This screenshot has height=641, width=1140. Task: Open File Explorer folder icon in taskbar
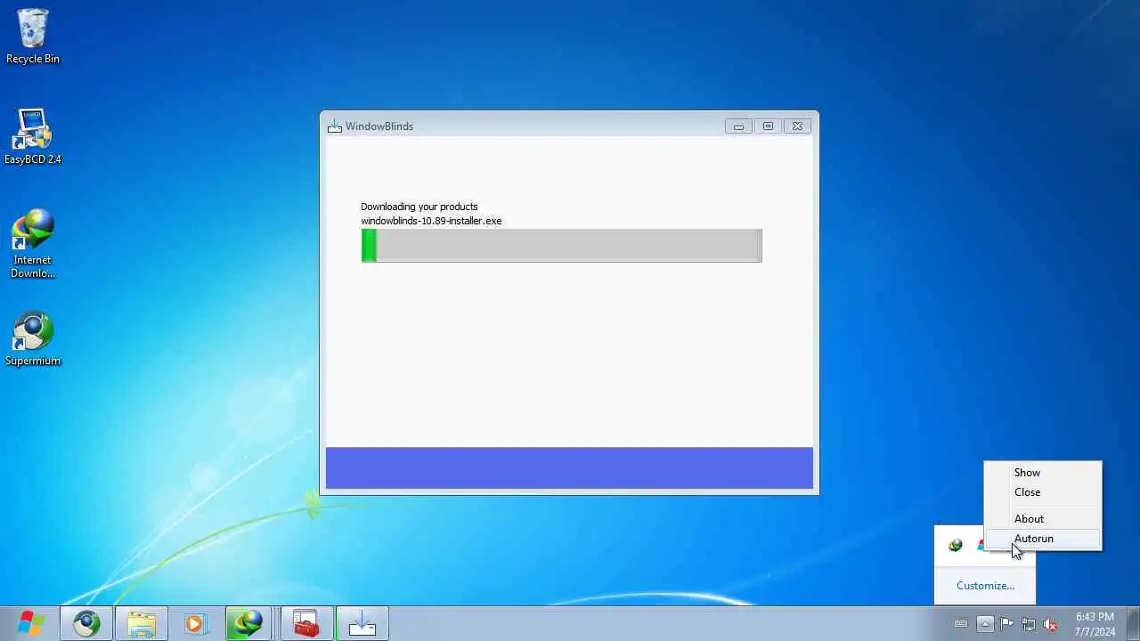click(x=142, y=623)
